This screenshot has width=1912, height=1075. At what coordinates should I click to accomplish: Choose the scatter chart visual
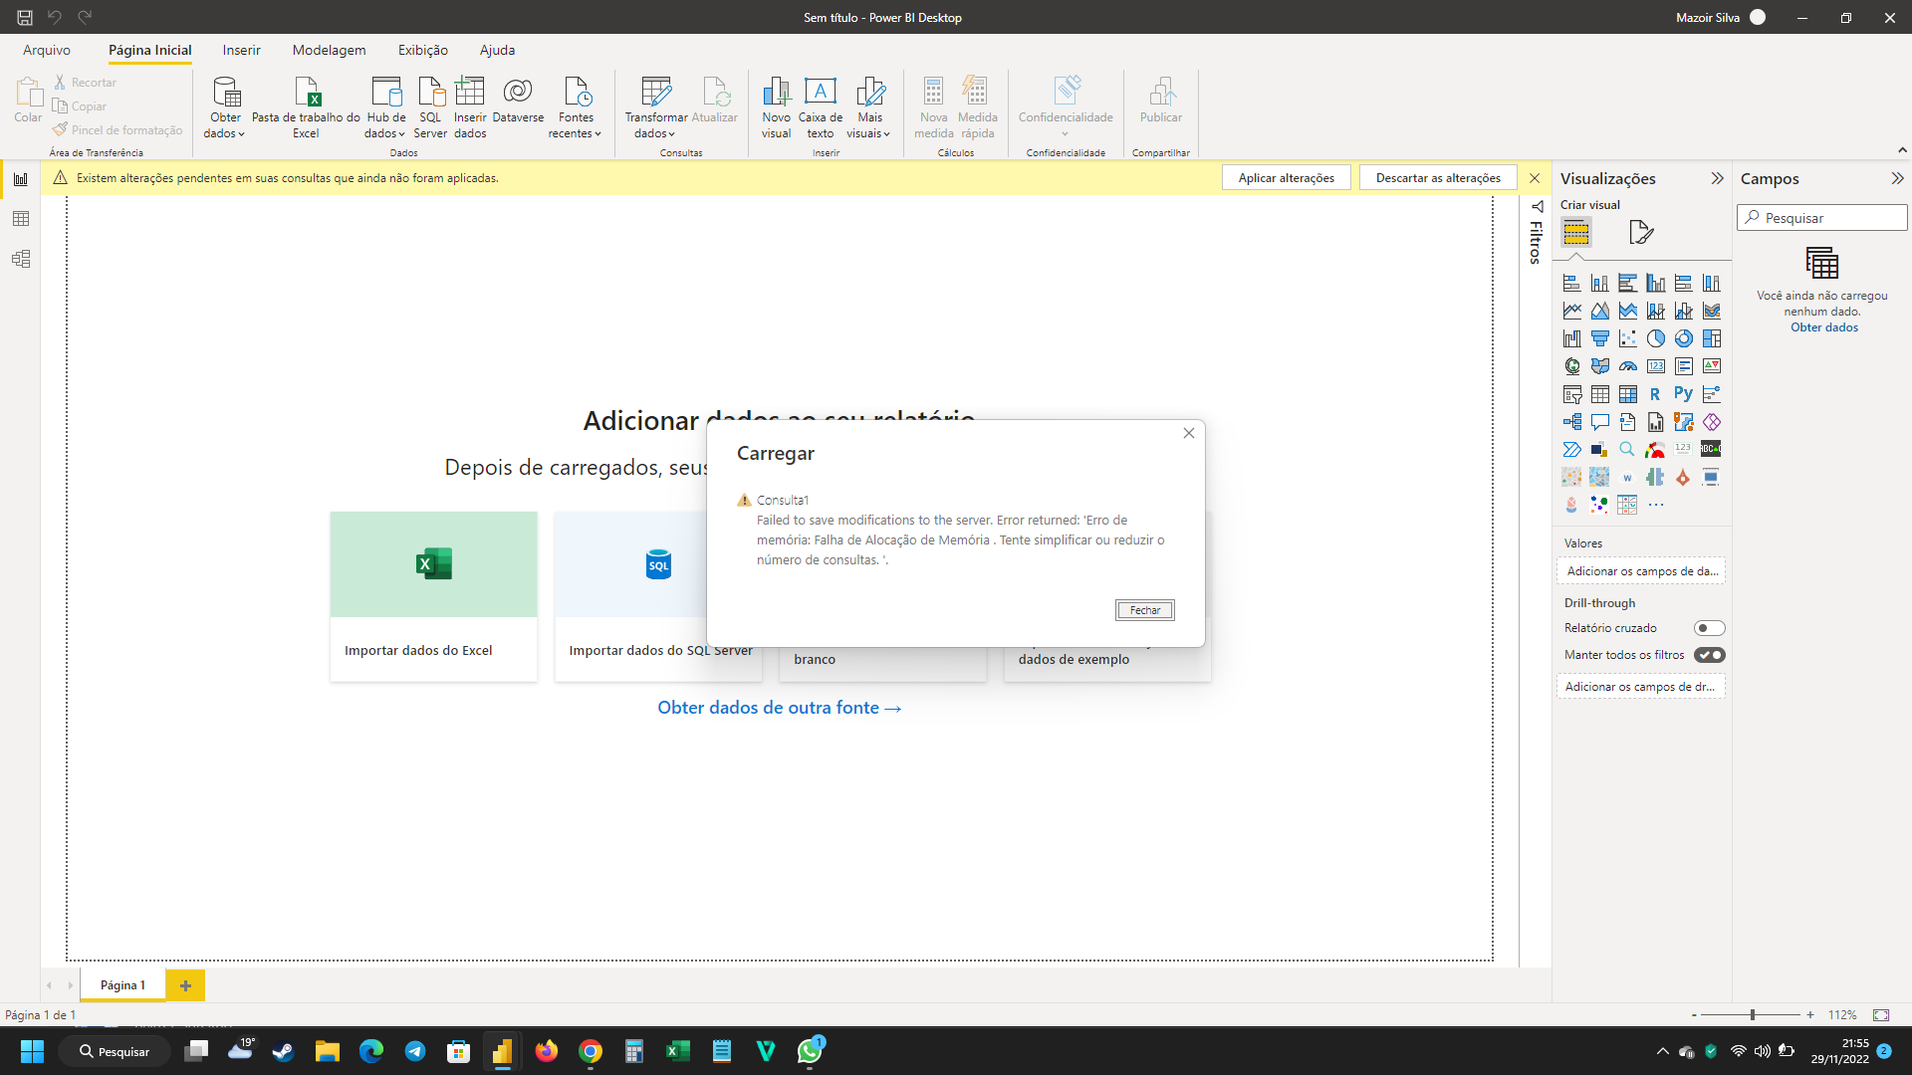[x=1627, y=339]
